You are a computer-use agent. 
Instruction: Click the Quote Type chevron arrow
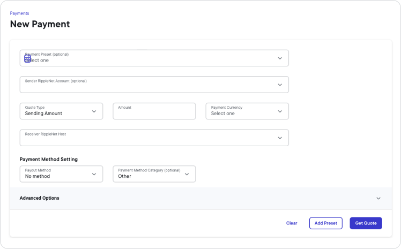[94, 111]
